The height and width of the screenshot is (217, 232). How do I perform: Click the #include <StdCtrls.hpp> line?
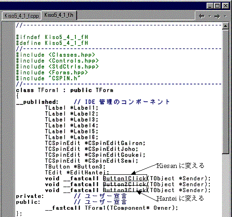coord(58,67)
